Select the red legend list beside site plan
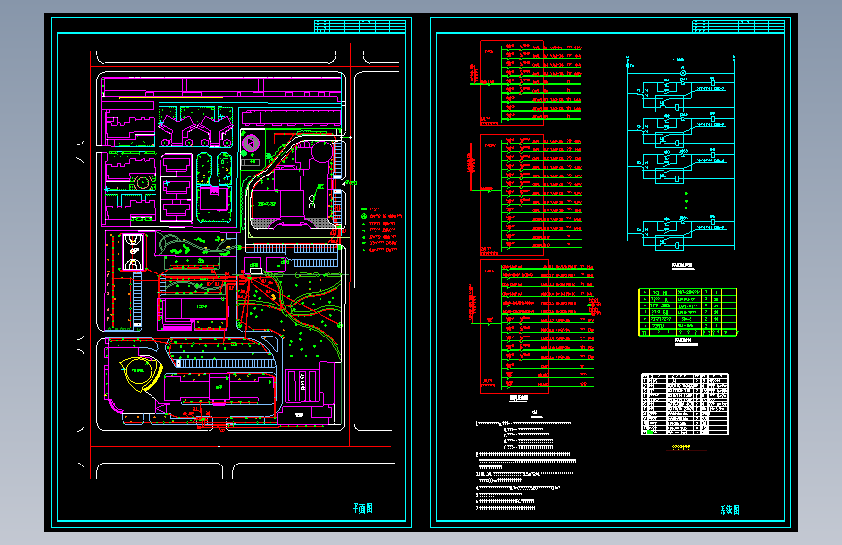Image resolution: width=842 pixels, height=545 pixels. [x=382, y=230]
